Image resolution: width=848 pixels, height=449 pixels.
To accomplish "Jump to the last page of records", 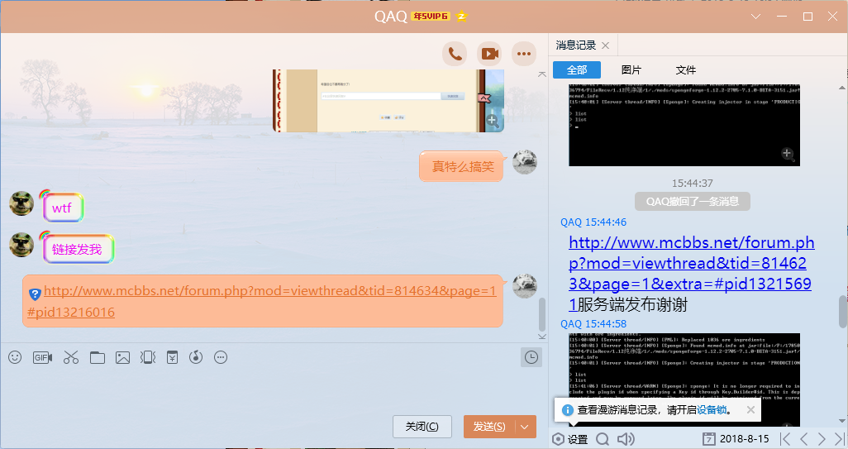I will [x=840, y=439].
